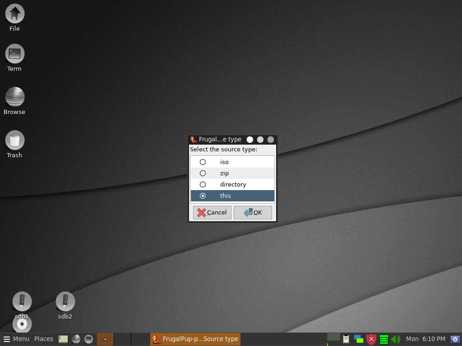Click the sdb2 drive icon

pos(65,302)
